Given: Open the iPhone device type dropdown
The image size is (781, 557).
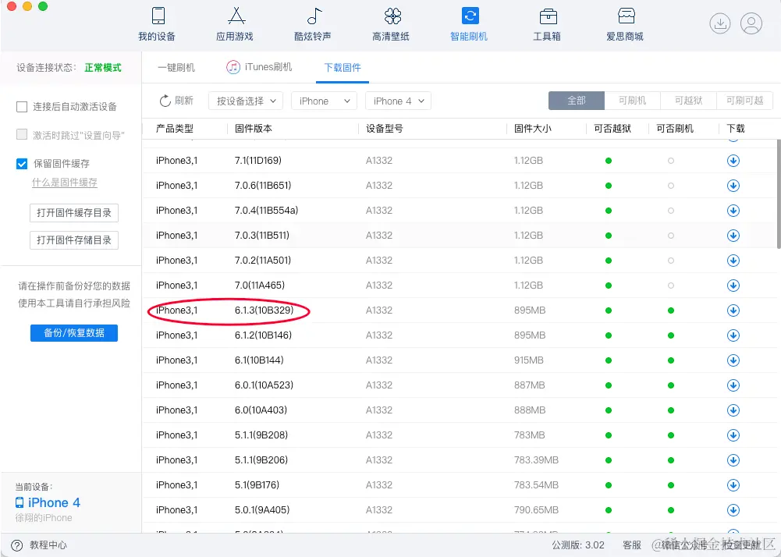Looking at the screenshot, I should (324, 101).
